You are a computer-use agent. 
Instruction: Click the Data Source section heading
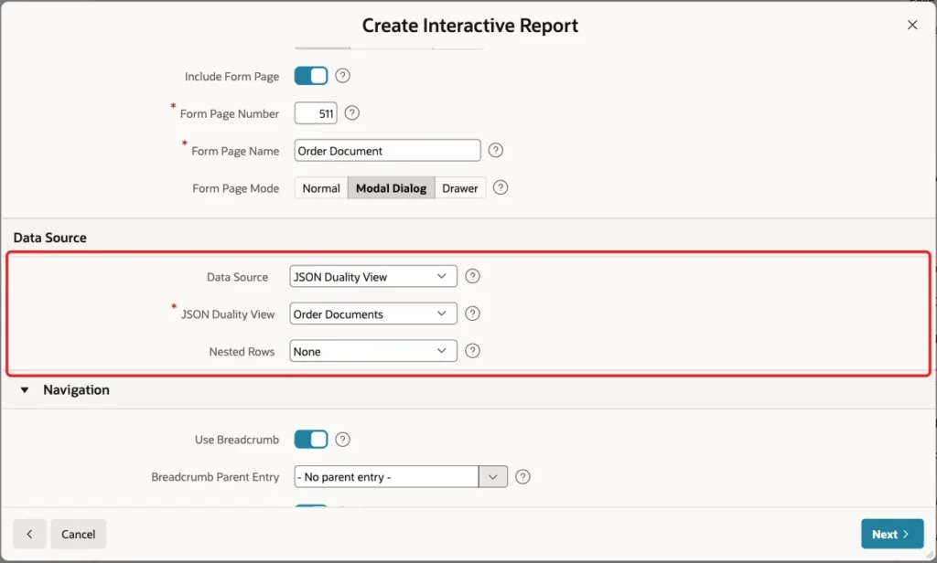50,238
